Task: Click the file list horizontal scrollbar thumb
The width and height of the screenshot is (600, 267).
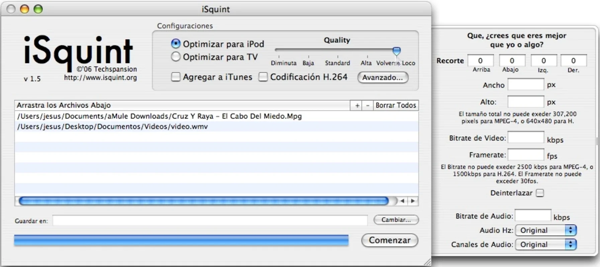Action: (204, 201)
